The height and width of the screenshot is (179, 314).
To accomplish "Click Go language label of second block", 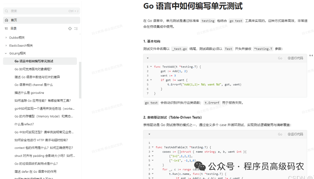I will (280, 134).
